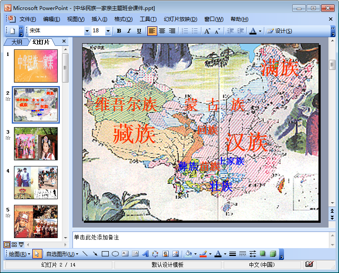The image size is (339, 273).
Task: Select the Rectangle drawing tool
Action: click(x=105, y=254)
